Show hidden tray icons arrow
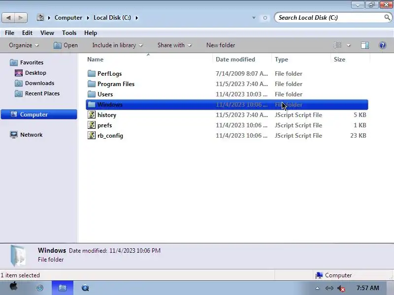This screenshot has width=394, height=295. tap(317, 288)
